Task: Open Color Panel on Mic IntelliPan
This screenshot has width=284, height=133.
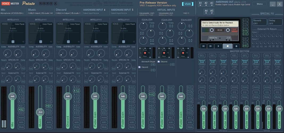Action: [x=19, y=24]
